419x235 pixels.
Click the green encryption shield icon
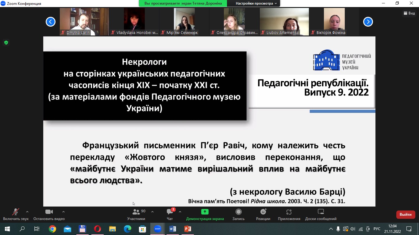point(6,43)
